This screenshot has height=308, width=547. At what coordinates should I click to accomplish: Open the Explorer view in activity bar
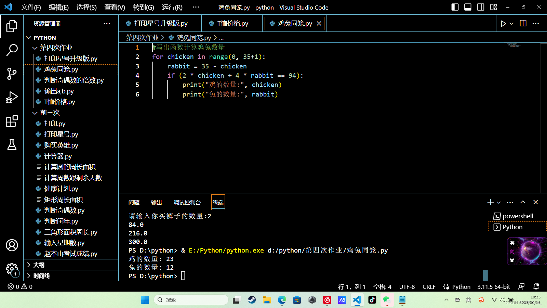coord(12,26)
